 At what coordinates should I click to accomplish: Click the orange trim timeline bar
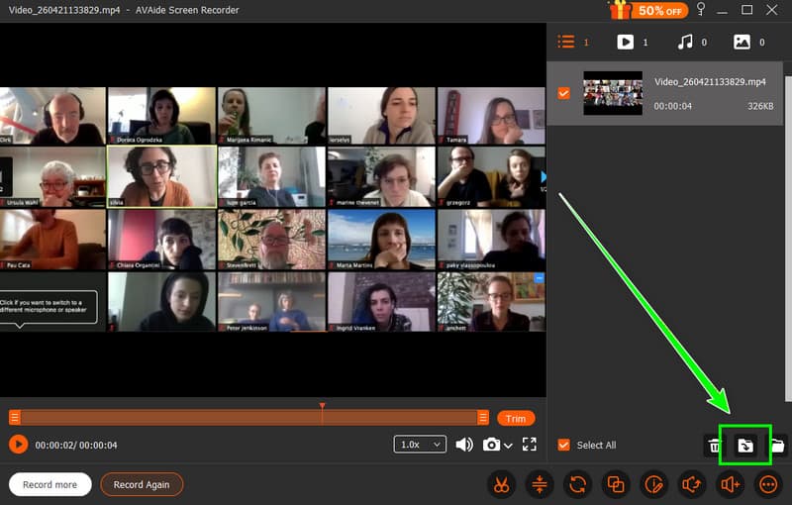247,418
